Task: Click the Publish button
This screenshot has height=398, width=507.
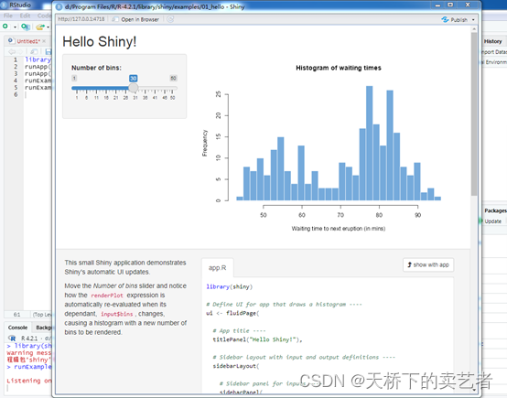Action: point(455,20)
